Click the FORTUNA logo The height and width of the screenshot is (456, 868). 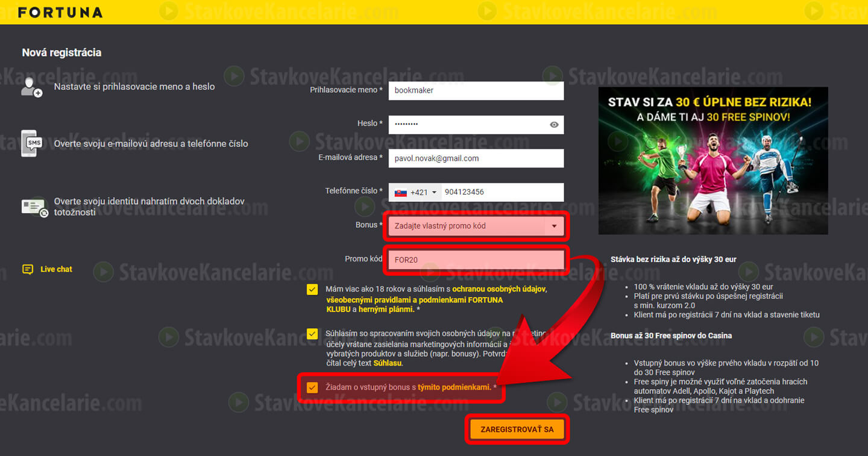point(60,12)
